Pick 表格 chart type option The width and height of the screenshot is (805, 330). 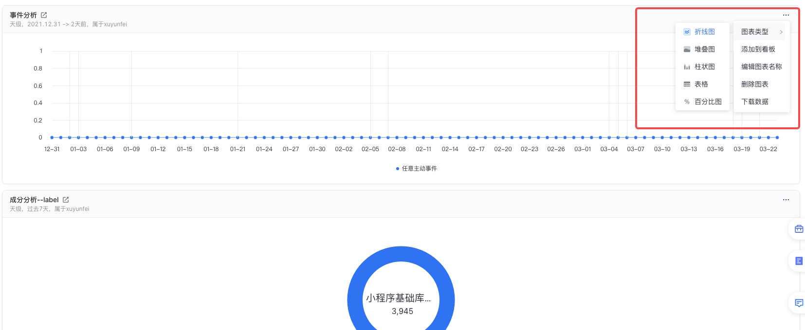pyautogui.click(x=702, y=84)
